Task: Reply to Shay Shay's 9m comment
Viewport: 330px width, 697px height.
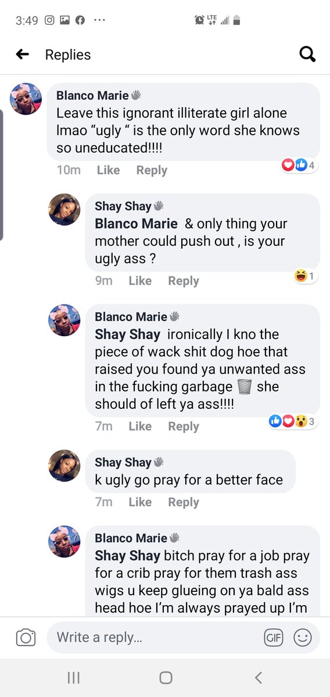Action: tap(184, 281)
